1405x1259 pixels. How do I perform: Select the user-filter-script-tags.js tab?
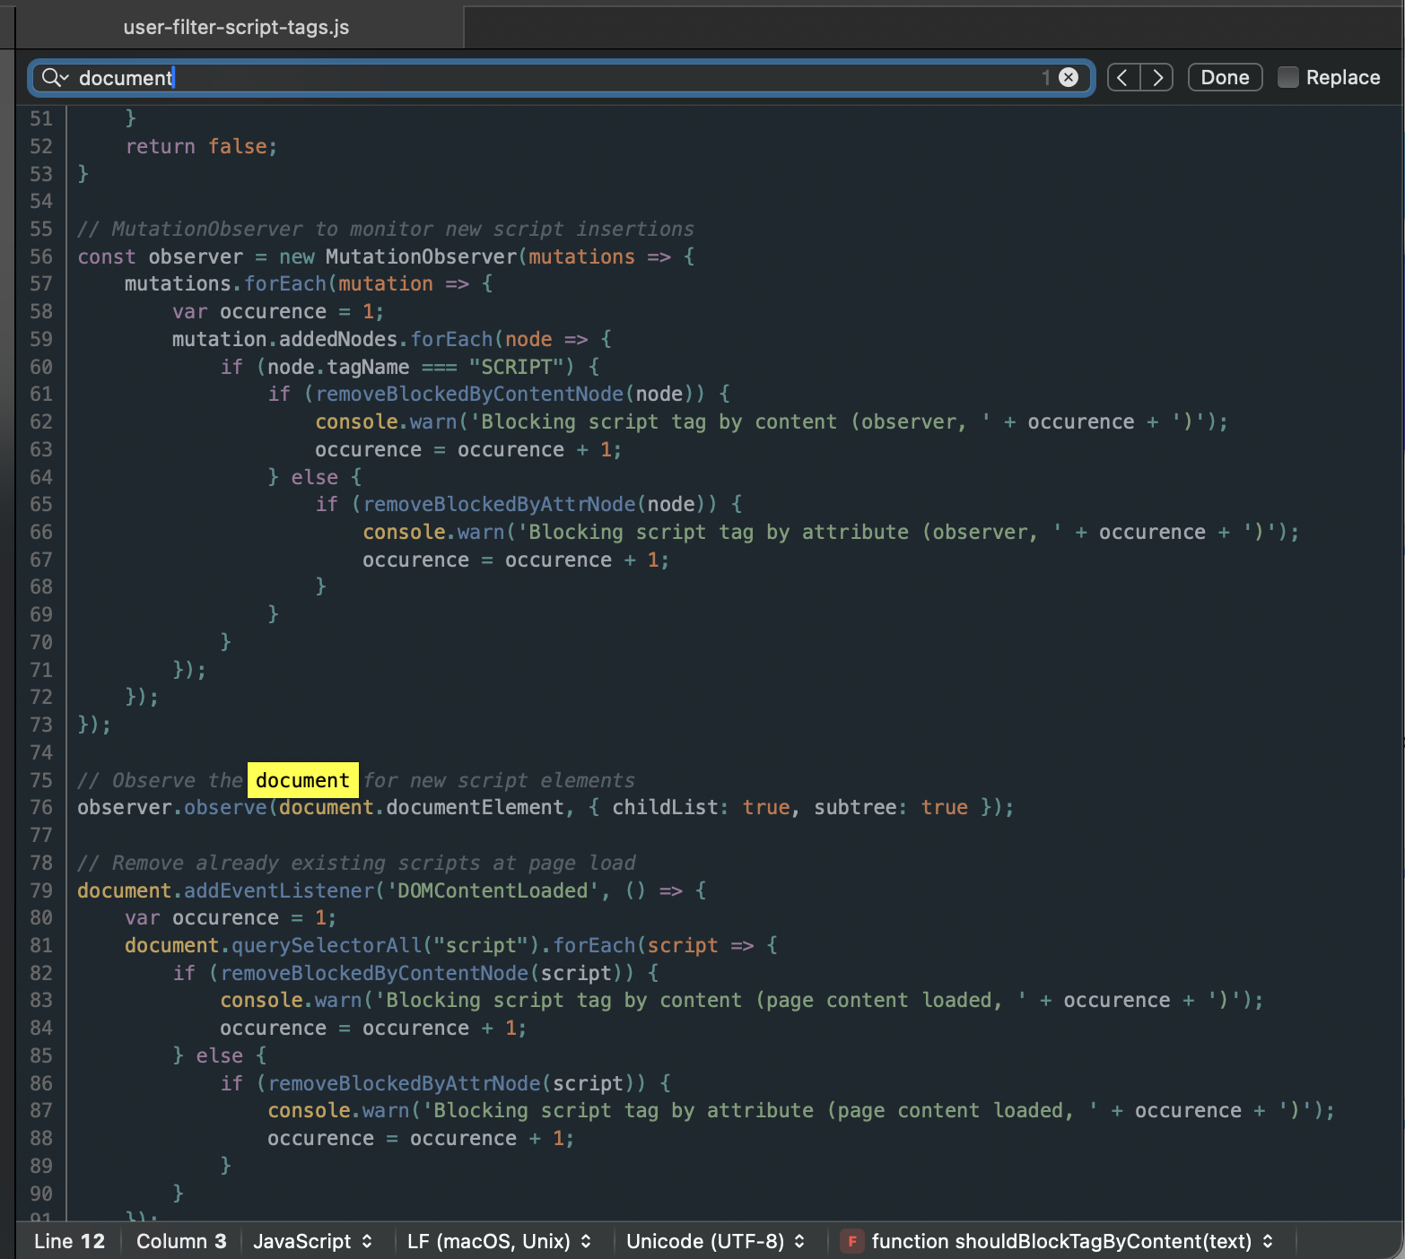point(236,27)
